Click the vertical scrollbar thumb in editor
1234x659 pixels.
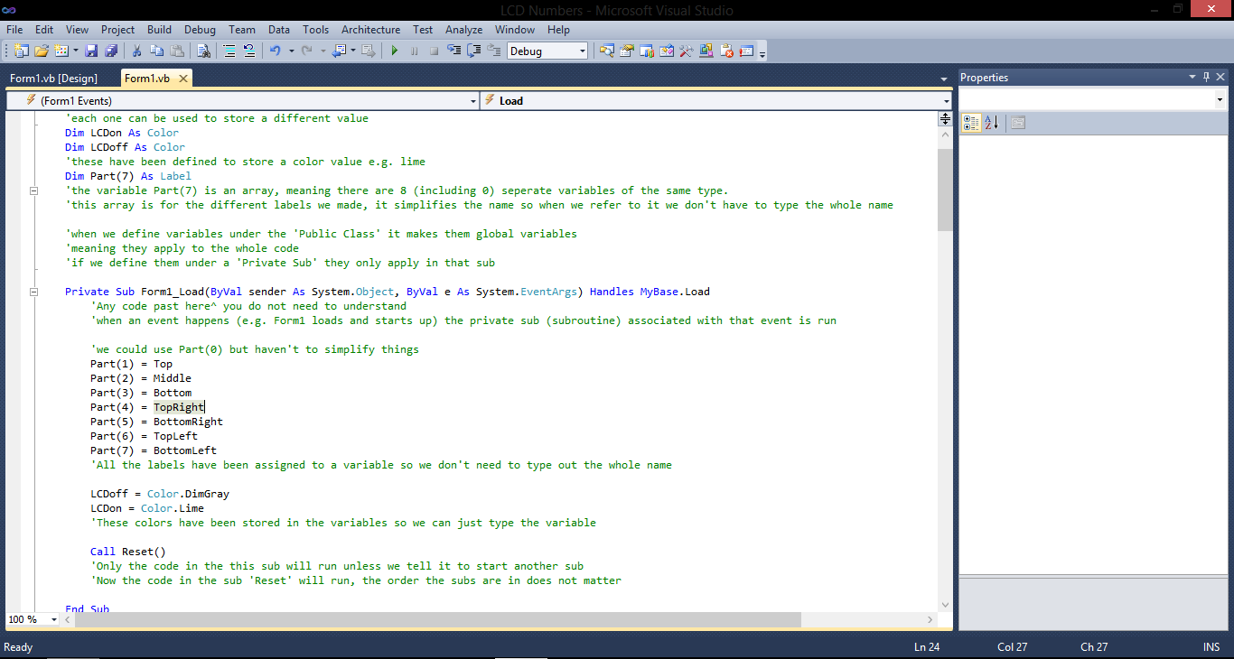tap(945, 190)
